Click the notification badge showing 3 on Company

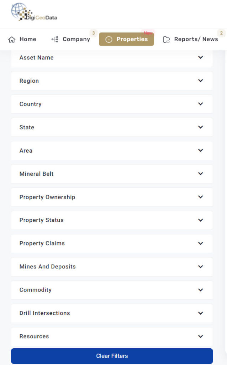93,33
